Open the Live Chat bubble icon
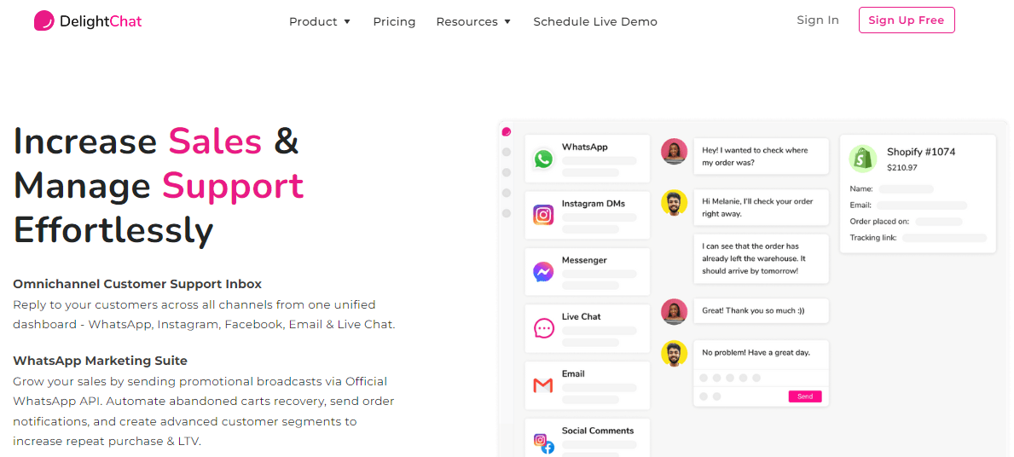This screenshot has width=1014, height=457. (543, 328)
